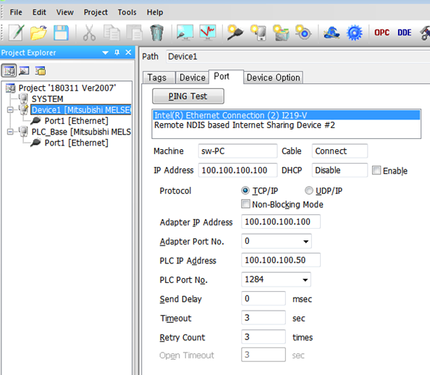Open the OPC toolbar icon
This screenshot has height=375, width=430.
381,33
